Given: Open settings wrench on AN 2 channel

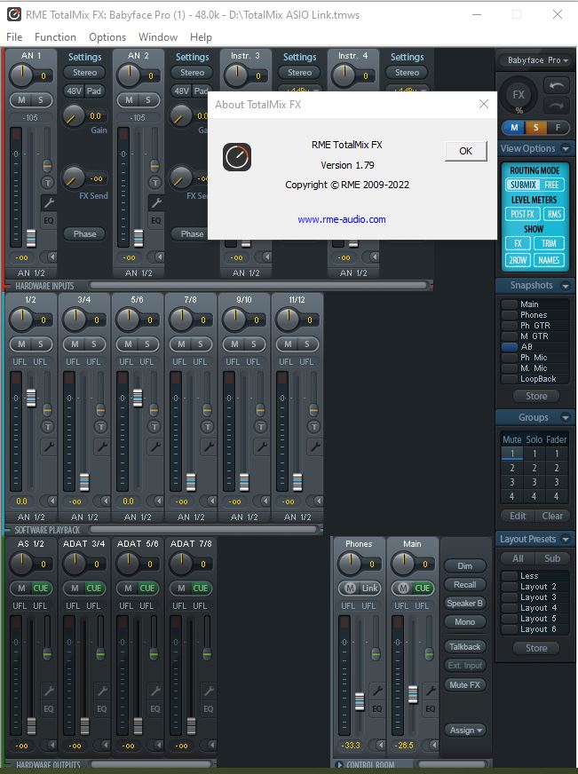Looking at the screenshot, I should point(156,202).
